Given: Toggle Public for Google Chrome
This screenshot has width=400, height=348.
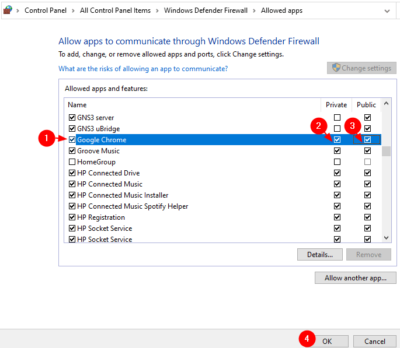Looking at the screenshot, I should coord(368,139).
